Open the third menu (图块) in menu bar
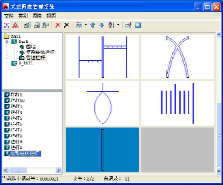The height and width of the screenshot is (185, 223). (x=37, y=16)
